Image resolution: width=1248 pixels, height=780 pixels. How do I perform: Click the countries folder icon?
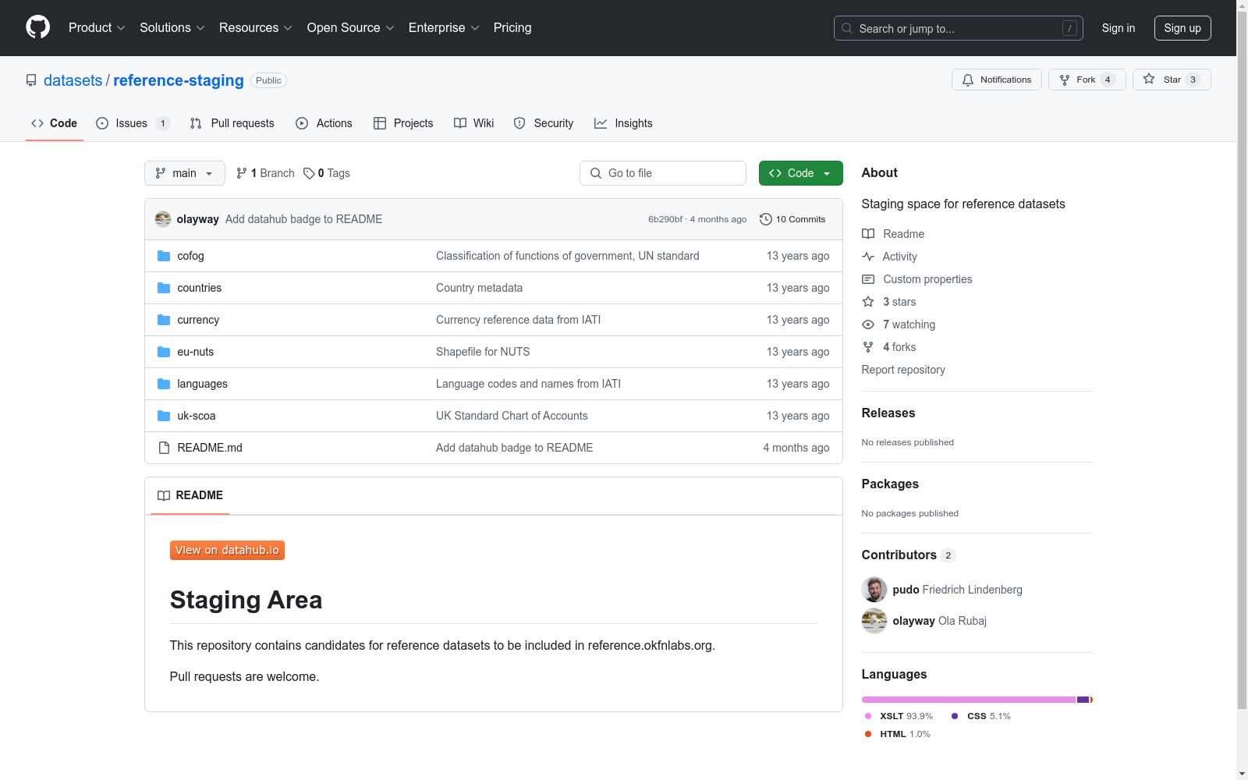(164, 288)
